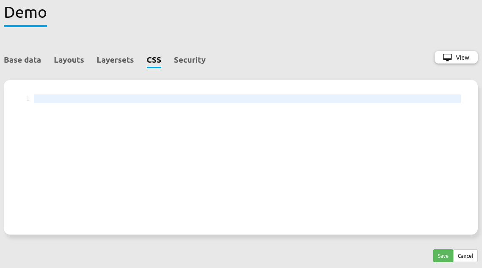Click the monitor icon in View button
Viewport: 482px width, 268px height.
(447, 58)
